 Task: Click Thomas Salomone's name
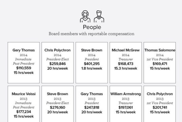(160, 50)
